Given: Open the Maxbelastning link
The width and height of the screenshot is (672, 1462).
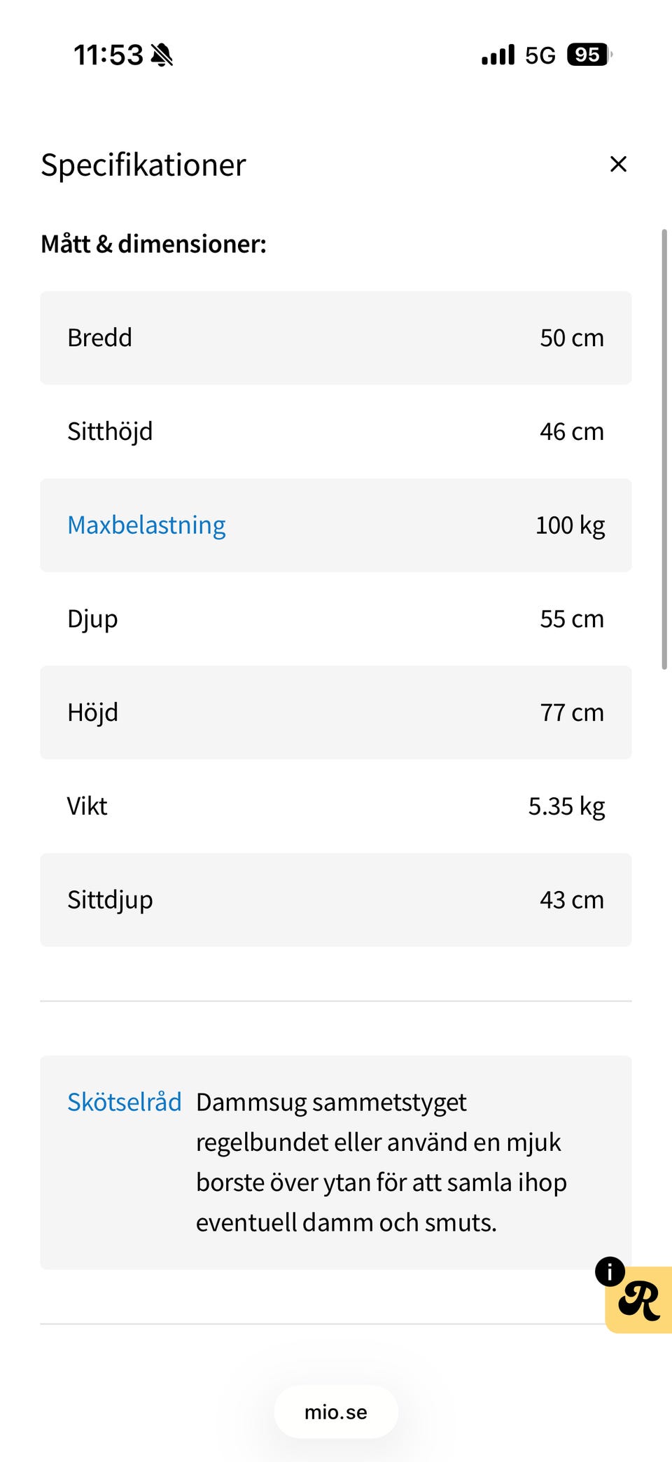Looking at the screenshot, I should pos(146,525).
